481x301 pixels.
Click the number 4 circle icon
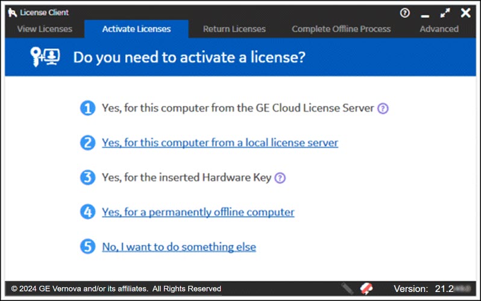click(x=88, y=212)
